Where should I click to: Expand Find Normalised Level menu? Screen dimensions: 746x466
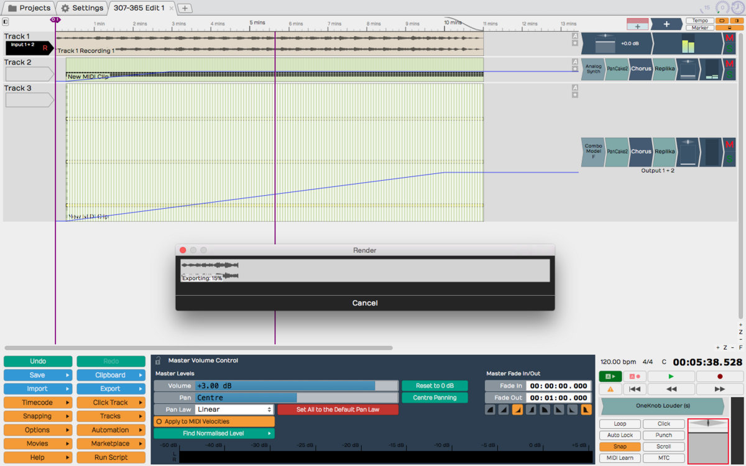click(x=214, y=434)
